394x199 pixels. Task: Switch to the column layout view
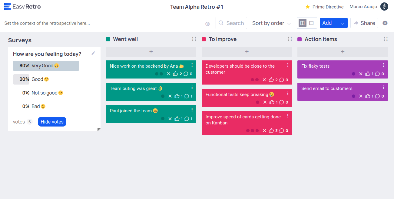302,23
